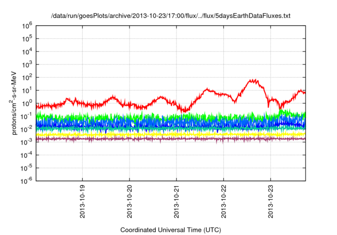
Task: Click the file path title above the plot
Action: pyautogui.click(x=171, y=16)
